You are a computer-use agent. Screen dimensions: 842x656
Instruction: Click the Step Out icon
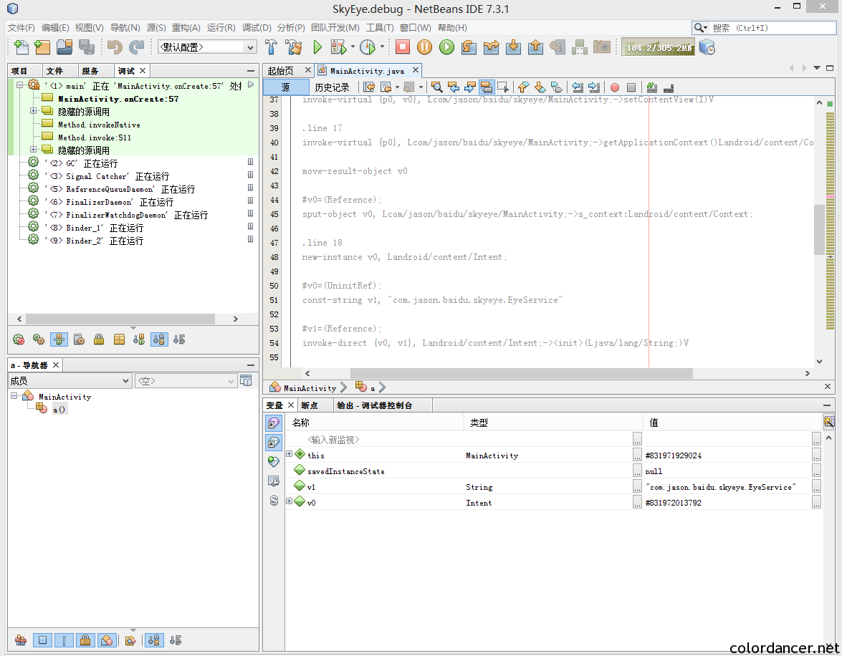tap(535, 47)
